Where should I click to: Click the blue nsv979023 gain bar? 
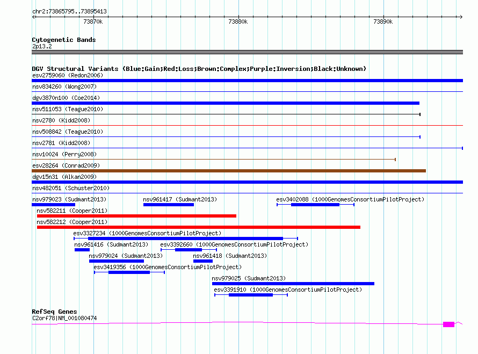click(x=53, y=205)
